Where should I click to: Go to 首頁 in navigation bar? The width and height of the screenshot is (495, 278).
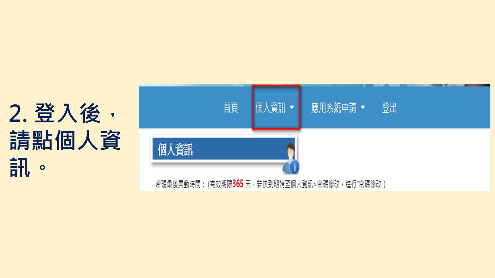point(231,108)
